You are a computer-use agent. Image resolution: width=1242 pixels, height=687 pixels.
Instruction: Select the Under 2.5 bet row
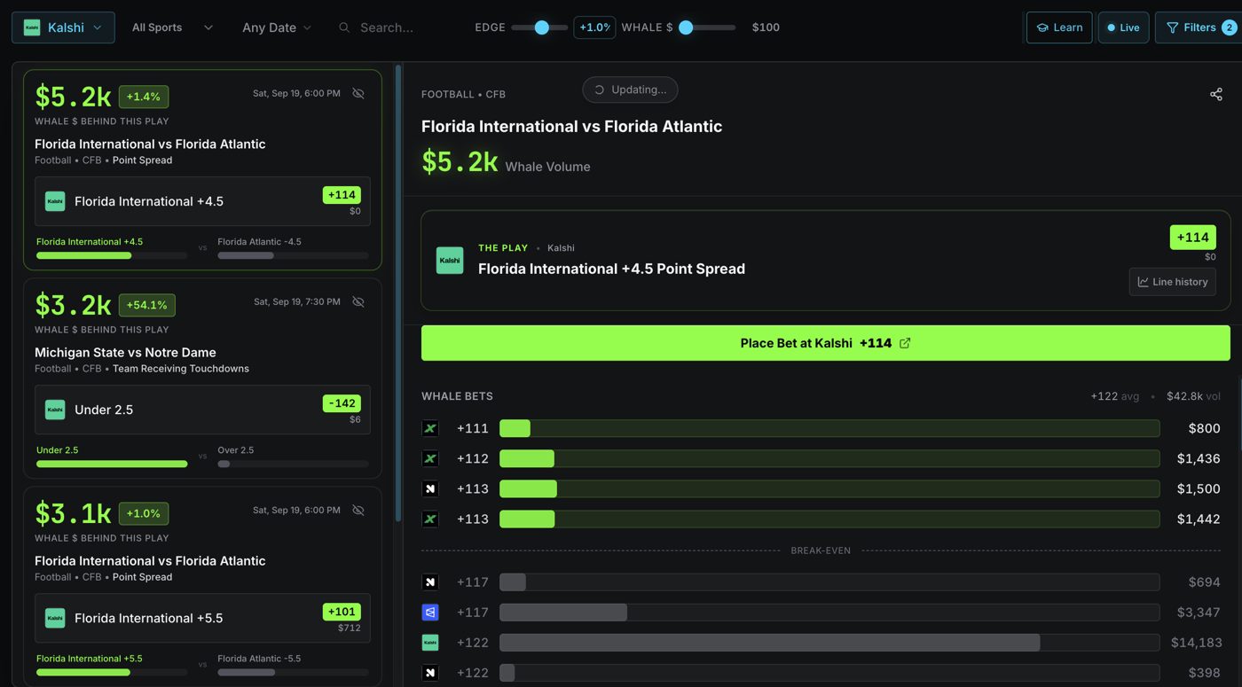202,410
